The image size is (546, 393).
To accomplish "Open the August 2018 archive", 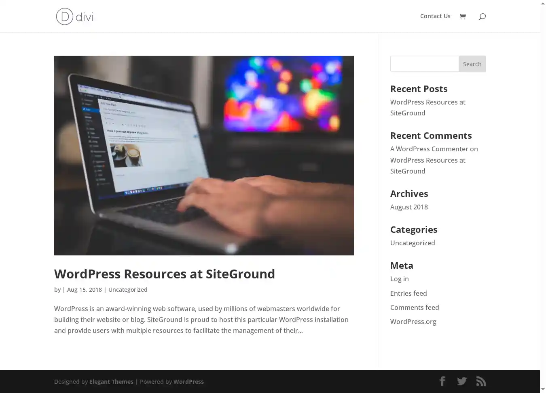I will [409, 207].
